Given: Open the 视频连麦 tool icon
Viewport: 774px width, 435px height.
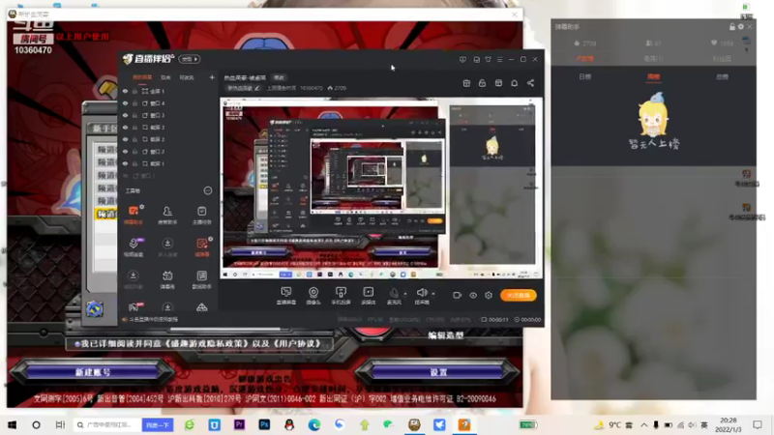Looking at the screenshot, I should point(134,247).
